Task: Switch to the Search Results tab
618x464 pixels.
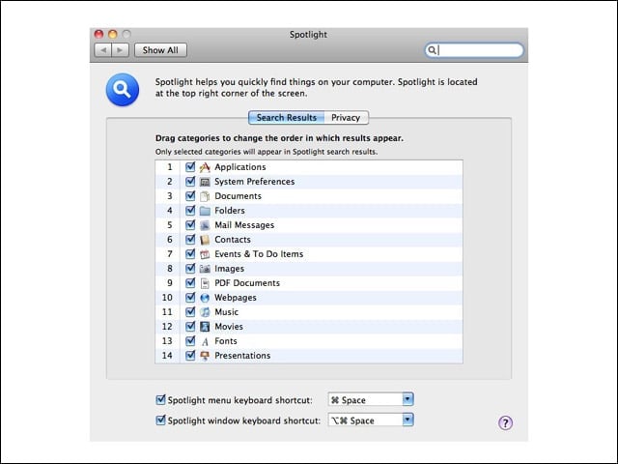Action: (x=287, y=118)
